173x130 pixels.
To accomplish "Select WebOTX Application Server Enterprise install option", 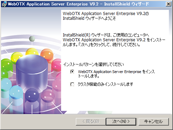I will point(72,72).
